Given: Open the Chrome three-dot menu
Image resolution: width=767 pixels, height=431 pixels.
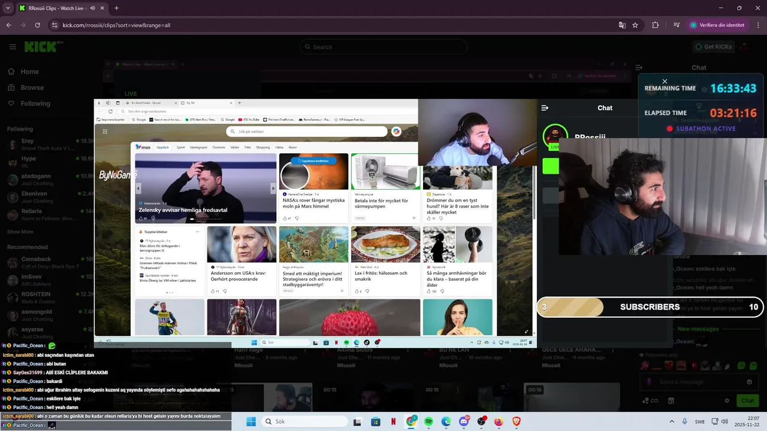Looking at the screenshot, I should [x=757, y=25].
